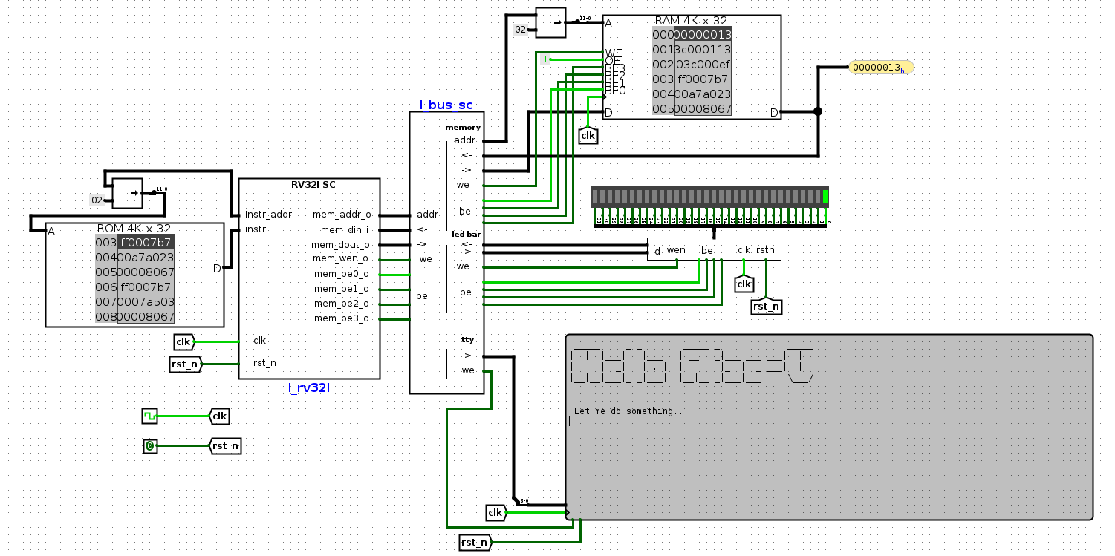The height and width of the screenshot is (556, 1115).
Task: Select ROM address 008 value 00008067
Action: [x=146, y=317]
